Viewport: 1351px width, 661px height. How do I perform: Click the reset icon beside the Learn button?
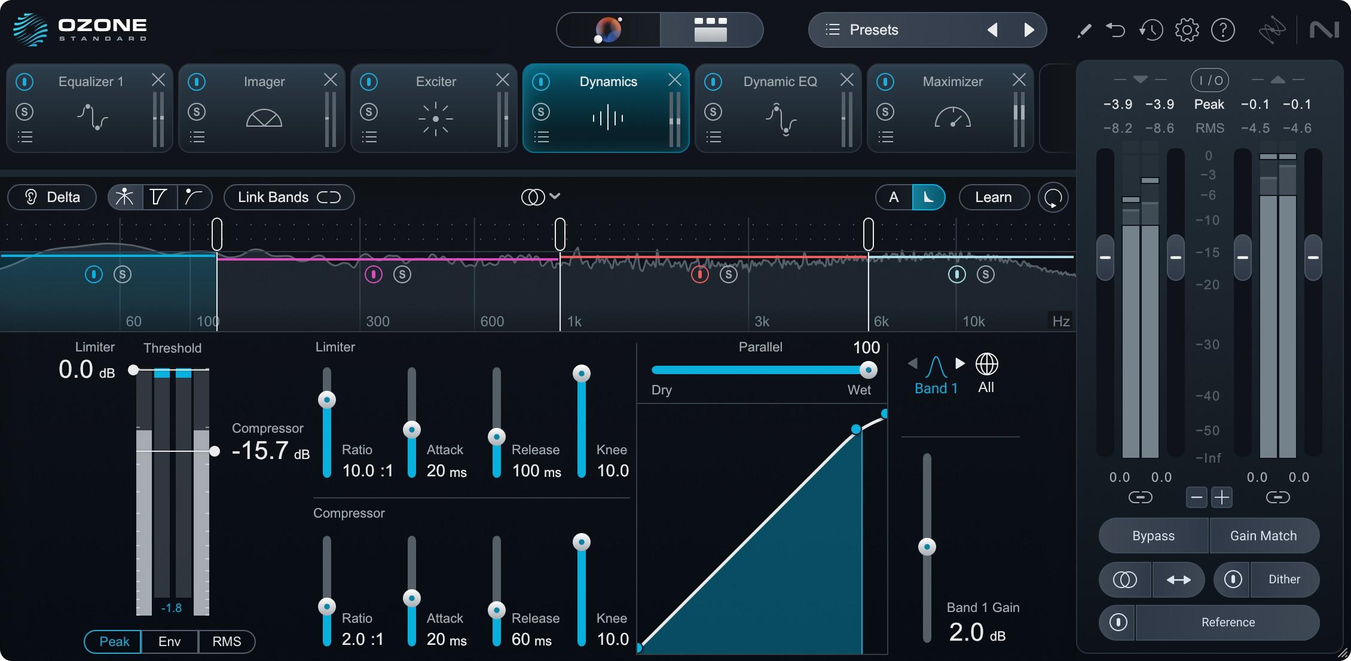tap(1053, 197)
